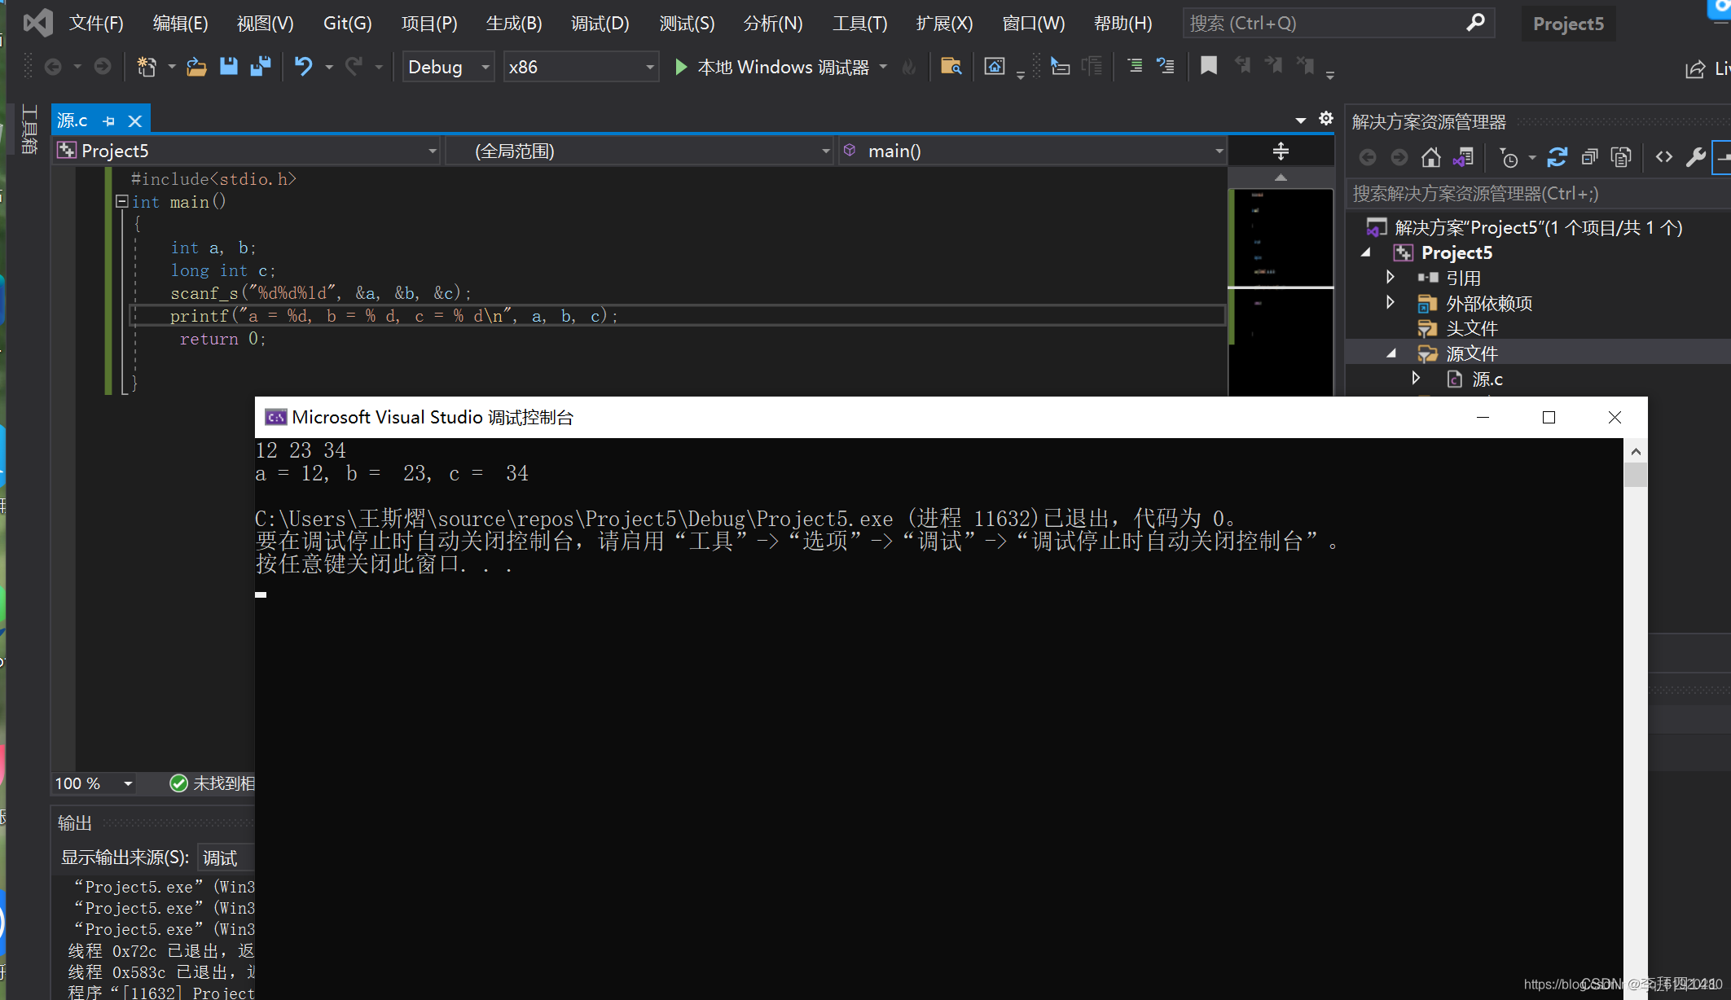Viewport: 1731px width, 1000px height.
Task: Open the editor tab settings gear
Action: tap(1326, 119)
